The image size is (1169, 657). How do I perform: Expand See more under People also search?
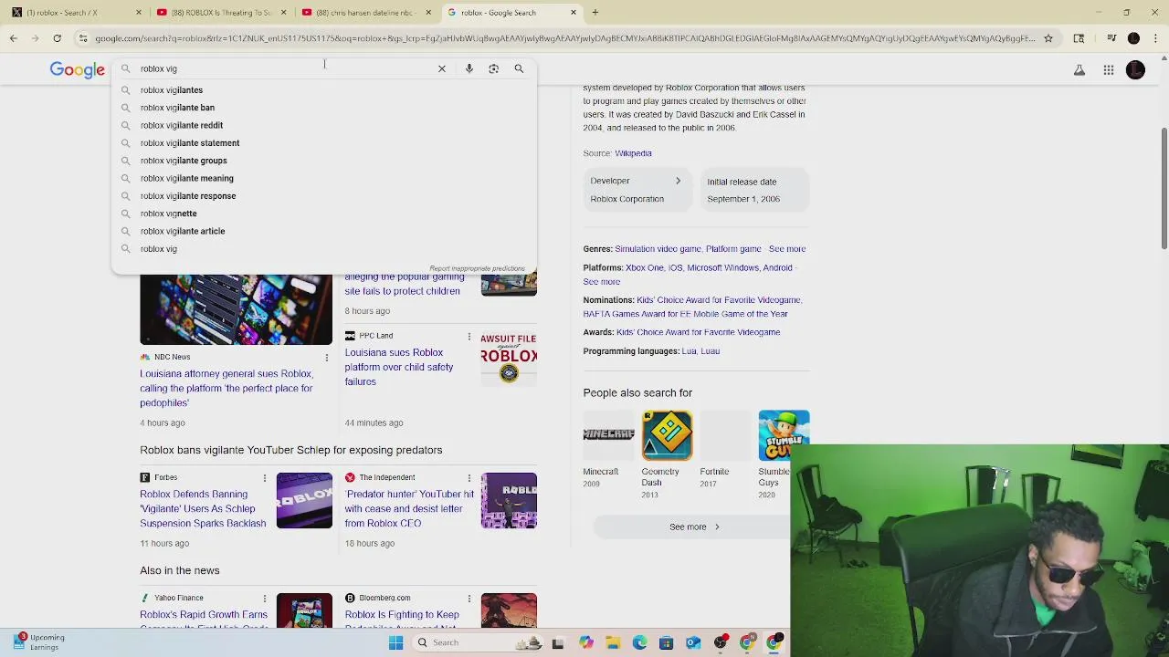coord(694,527)
